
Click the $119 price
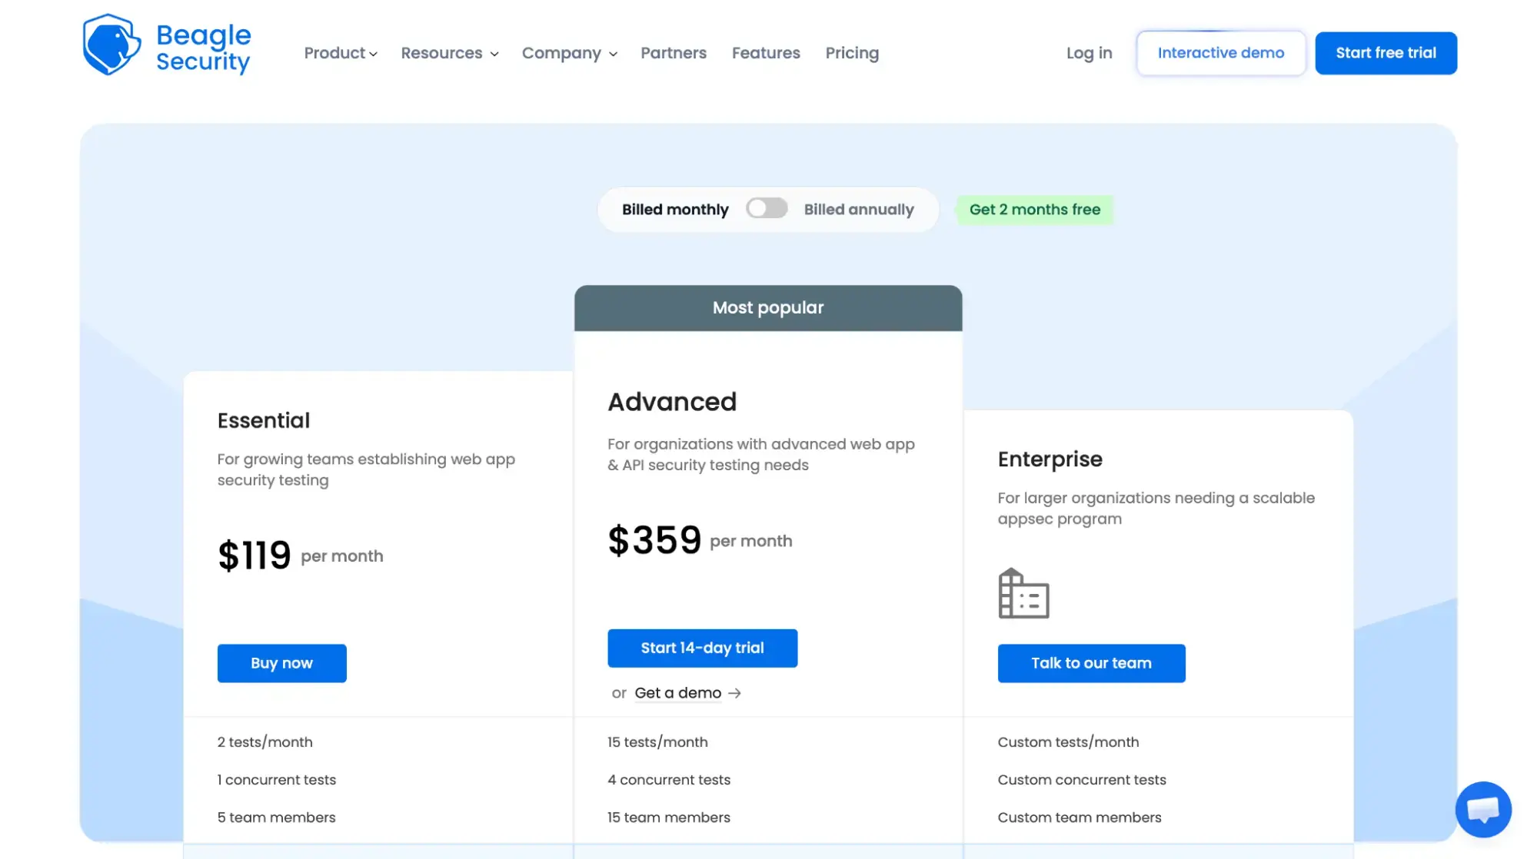(254, 555)
